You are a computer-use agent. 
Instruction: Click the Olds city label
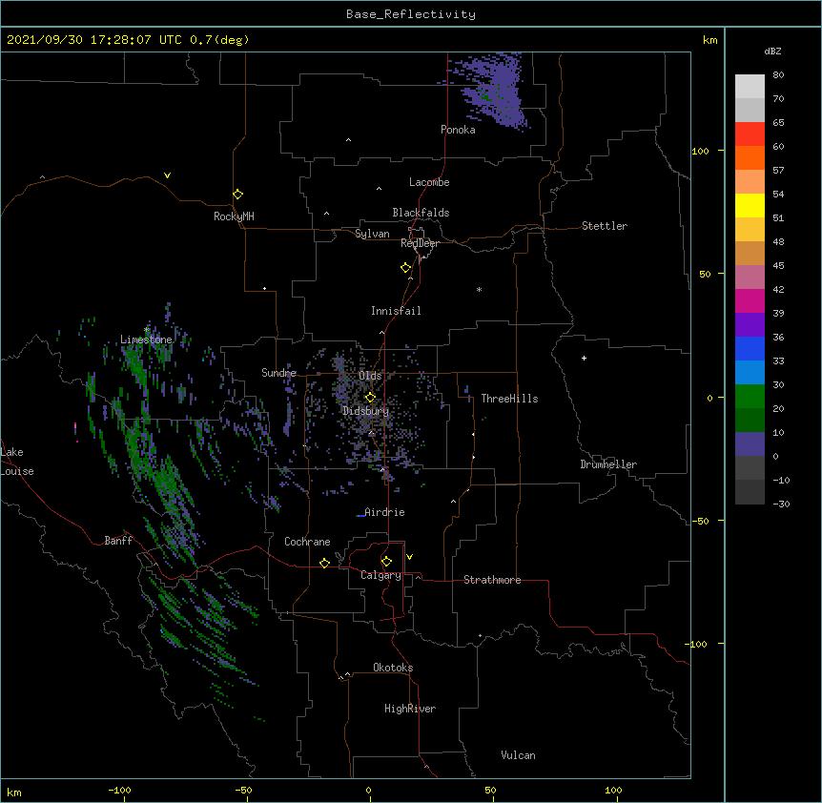370,376
